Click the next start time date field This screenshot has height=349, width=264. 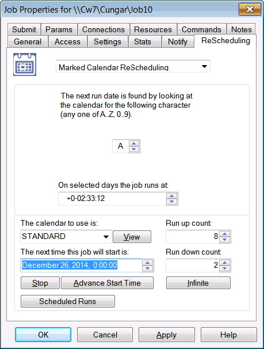(81, 265)
